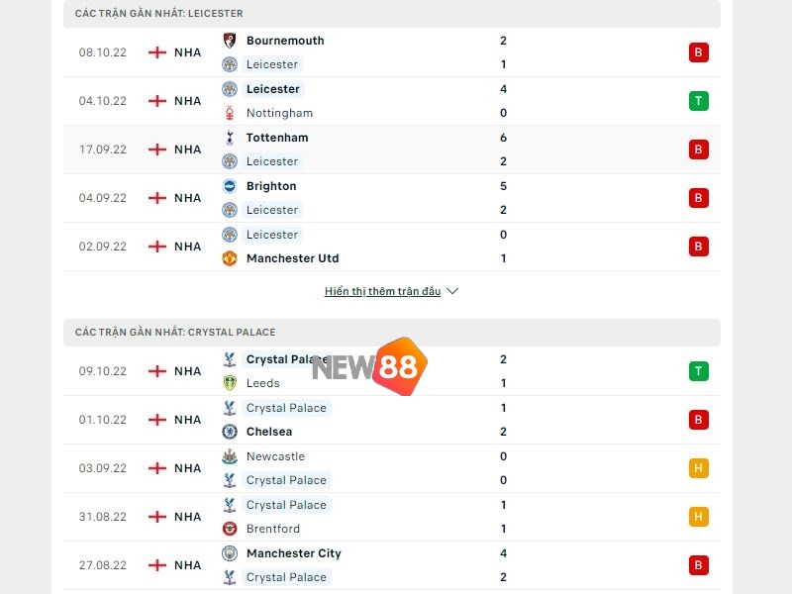
Task: Click the Leeds United club badge
Action: 228,383
